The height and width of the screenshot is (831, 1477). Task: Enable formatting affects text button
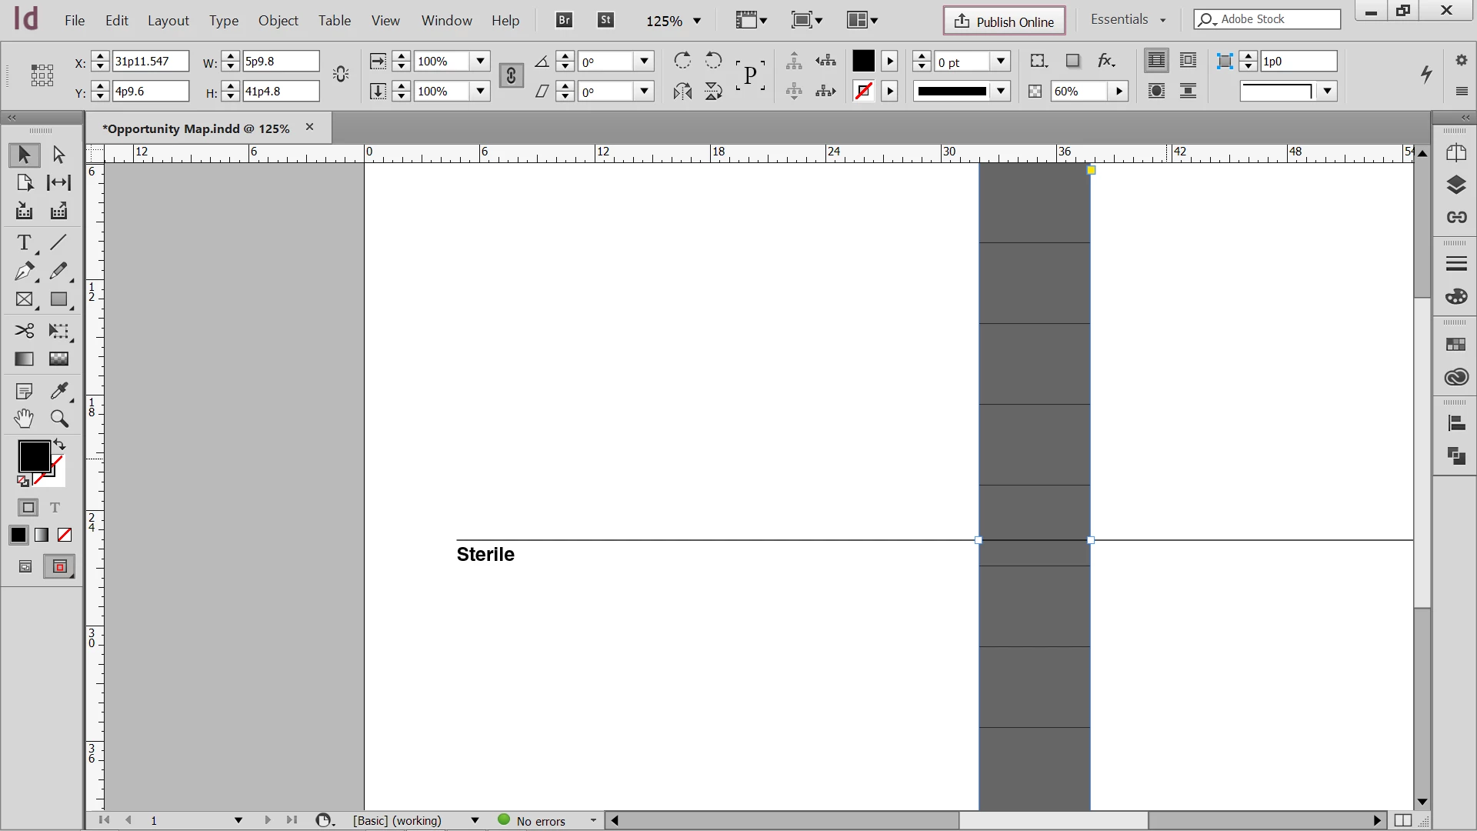[55, 508]
